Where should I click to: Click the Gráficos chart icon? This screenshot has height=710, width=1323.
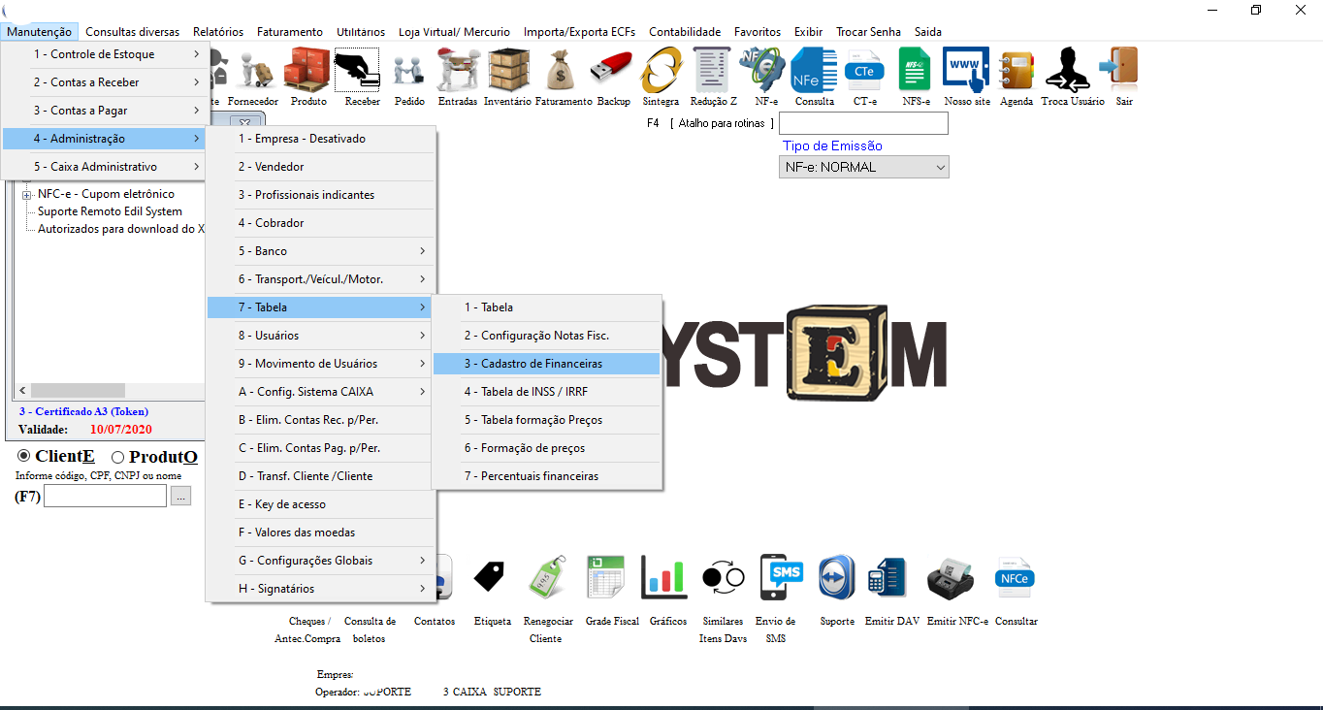pos(664,580)
